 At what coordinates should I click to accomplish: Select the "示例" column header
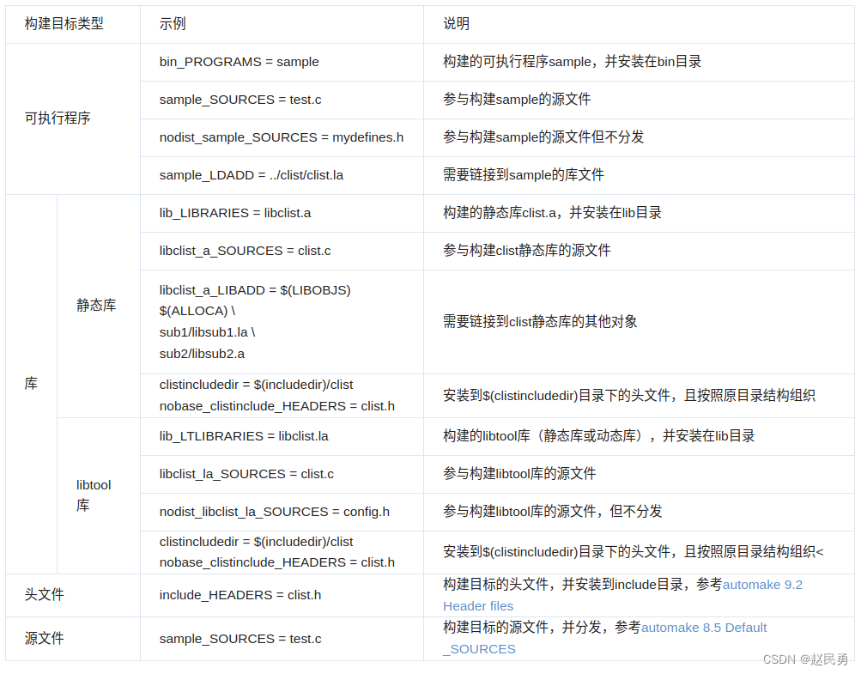172,24
